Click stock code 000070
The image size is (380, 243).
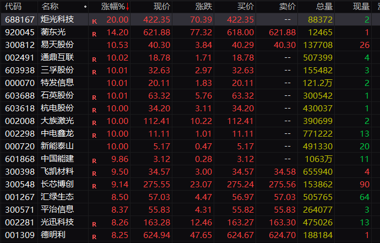click(x=20, y=83)
